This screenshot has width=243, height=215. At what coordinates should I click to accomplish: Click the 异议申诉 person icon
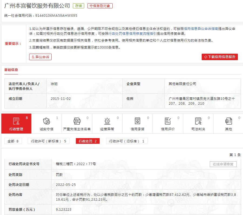tap(33, 57)
